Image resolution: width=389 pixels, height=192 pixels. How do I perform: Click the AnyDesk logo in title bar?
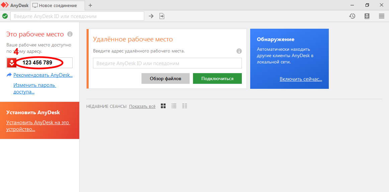(5, 5)
